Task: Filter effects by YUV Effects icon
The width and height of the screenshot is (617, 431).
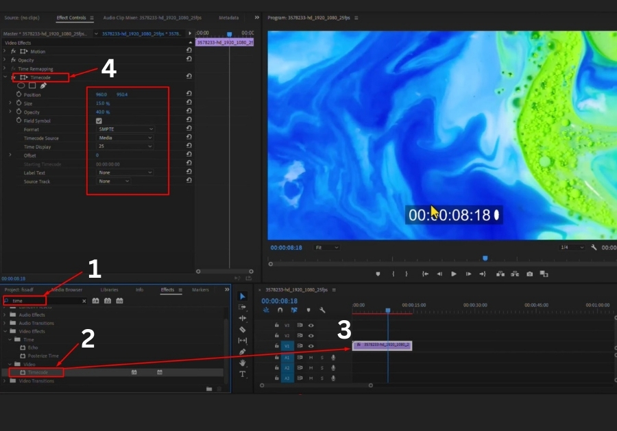Action: pyautogui.click(x=119, y=301)
